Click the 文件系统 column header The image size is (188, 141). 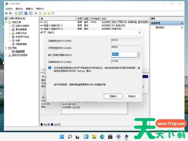(x=95, y=18)
